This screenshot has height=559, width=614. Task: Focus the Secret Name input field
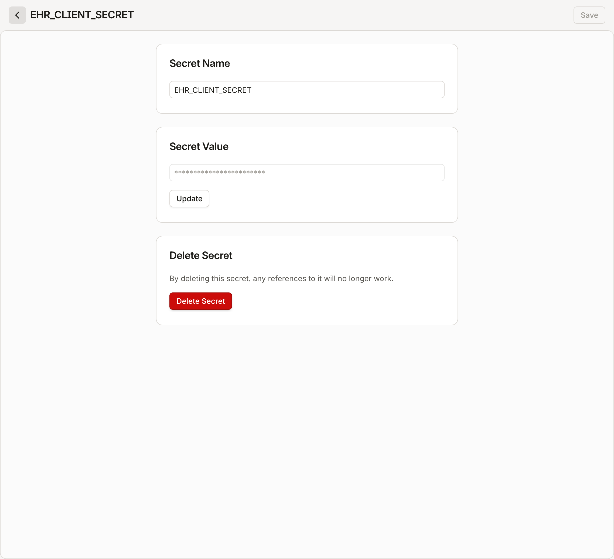[307, 90]
